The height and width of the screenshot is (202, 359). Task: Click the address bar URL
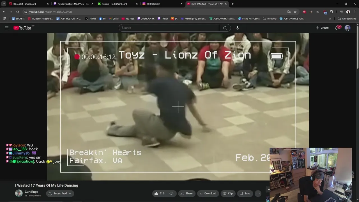[50, 12]
